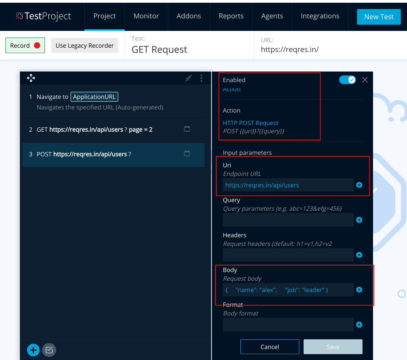Switch to the Addons tab
This screenshot has height=360, width=407.
coord(189,16)
